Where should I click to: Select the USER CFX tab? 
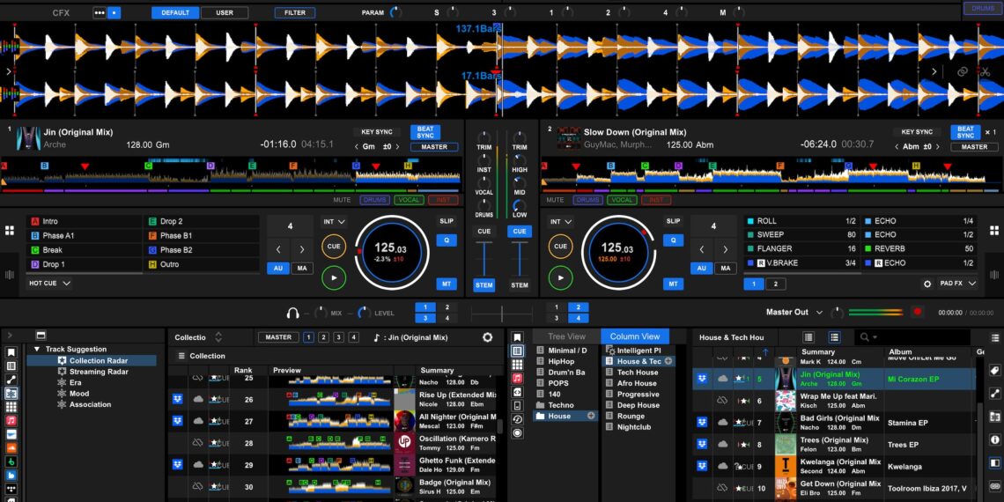[x=225, y=13]
